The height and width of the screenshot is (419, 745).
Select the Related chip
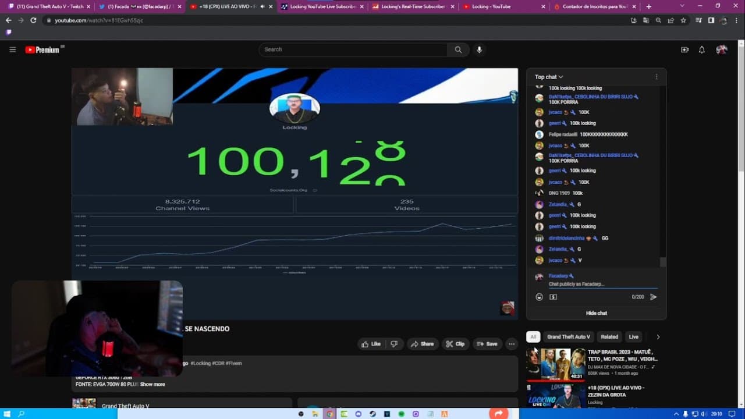pyautogui.click(x=609, y=337)
